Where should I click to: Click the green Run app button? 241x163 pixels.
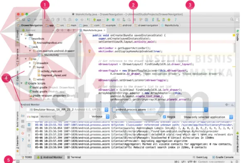[108, 20]
